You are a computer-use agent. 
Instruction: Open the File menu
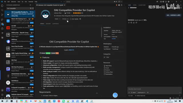[5, 2]
